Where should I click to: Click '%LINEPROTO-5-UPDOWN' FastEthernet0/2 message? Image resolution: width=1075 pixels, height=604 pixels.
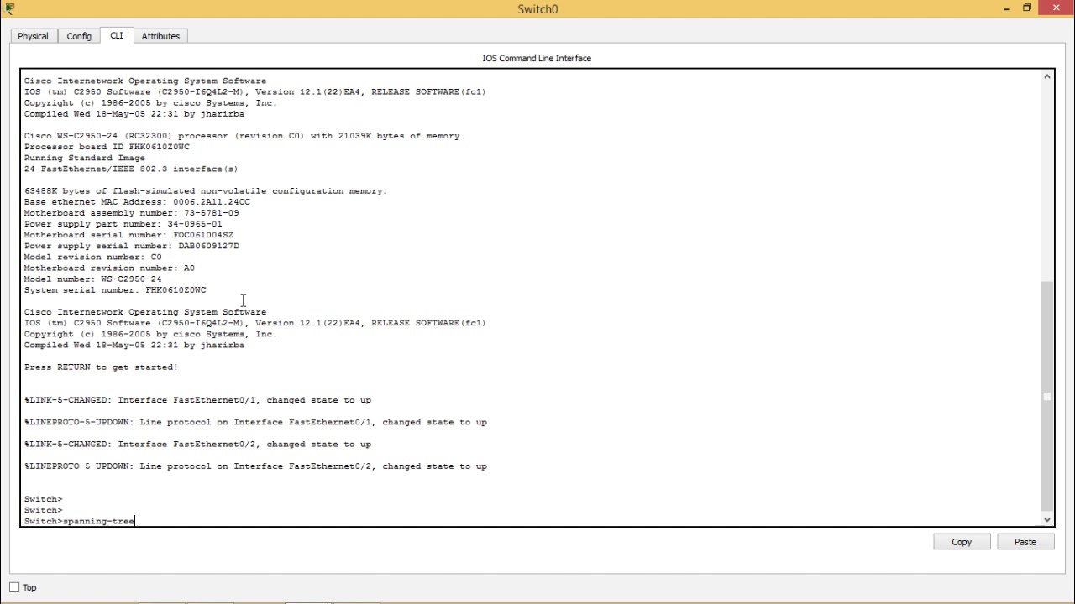point(255,466)
